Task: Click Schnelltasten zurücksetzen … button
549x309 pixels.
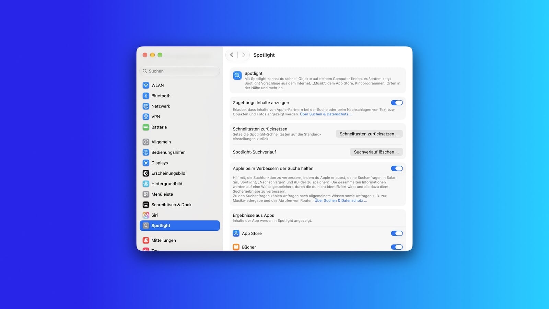Action: (369, 134)
